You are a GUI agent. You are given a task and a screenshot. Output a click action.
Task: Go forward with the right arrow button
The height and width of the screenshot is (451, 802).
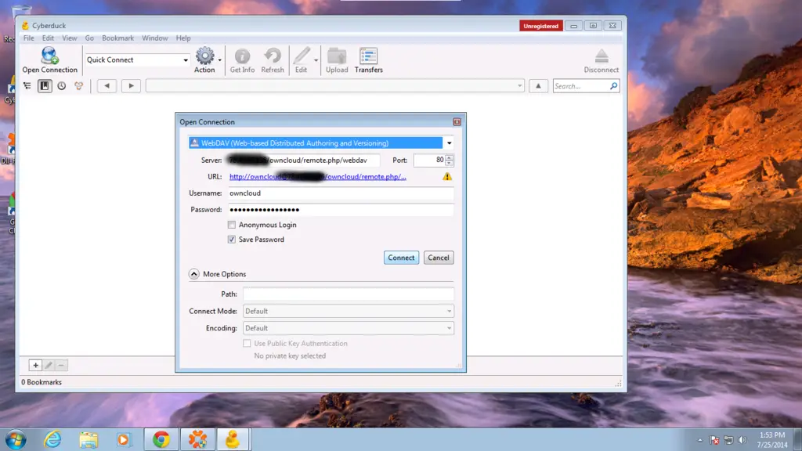tap(131, 86)
